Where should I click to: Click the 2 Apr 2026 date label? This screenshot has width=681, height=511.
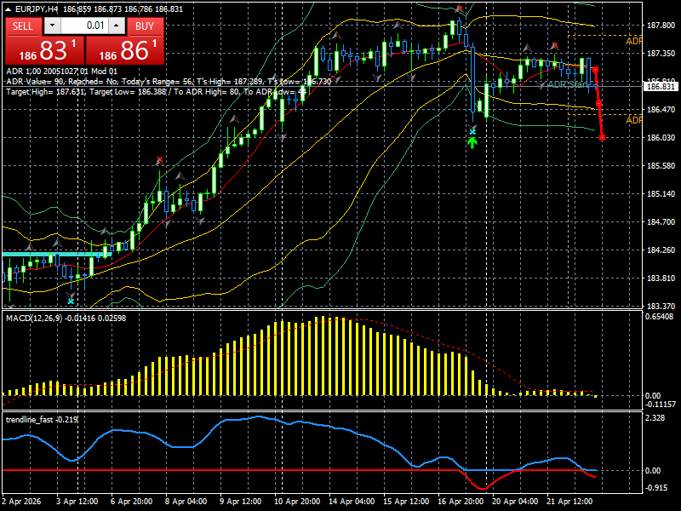pos(22,502)
